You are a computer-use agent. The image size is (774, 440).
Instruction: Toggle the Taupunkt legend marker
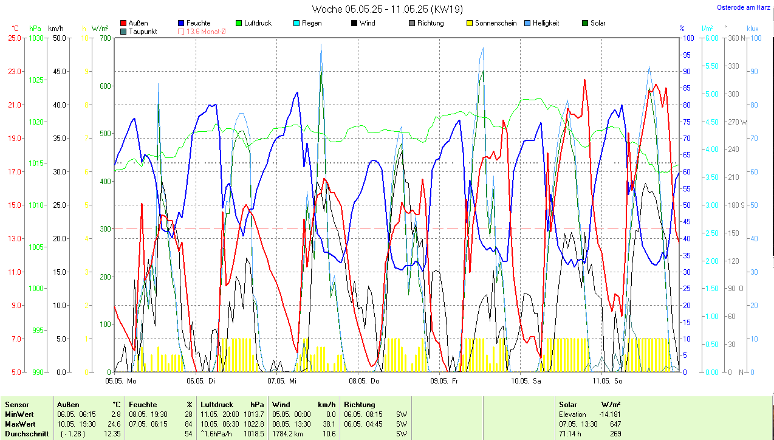point(124,32)
